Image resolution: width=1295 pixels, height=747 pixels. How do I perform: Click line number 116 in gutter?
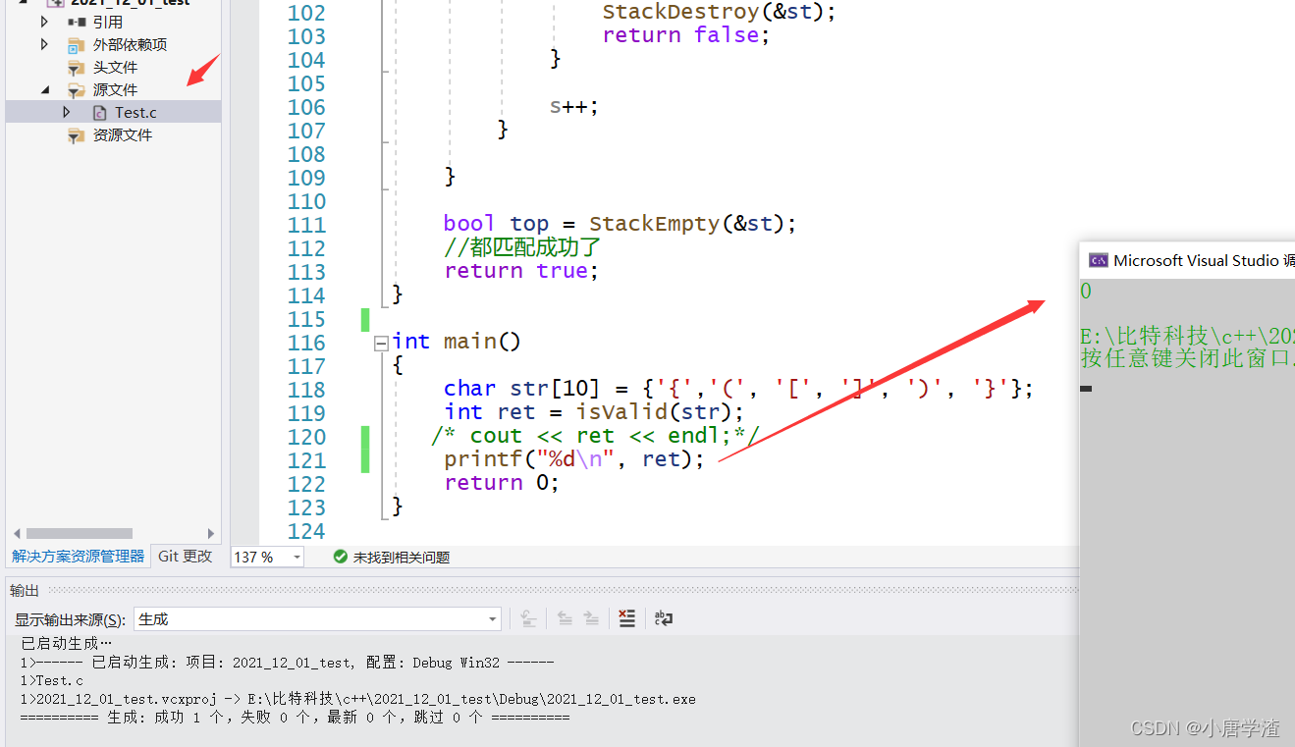pos(306,343)
